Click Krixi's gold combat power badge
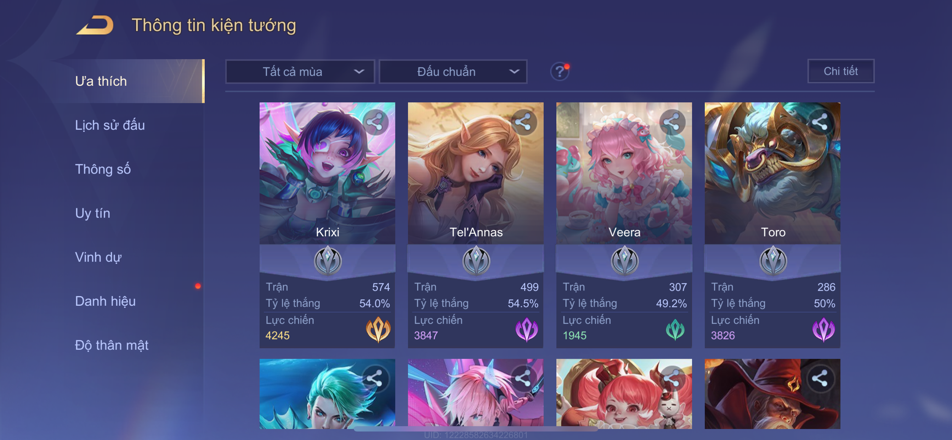This screenshot has height=440, width=952. pyautogui.click(x=378, y=329)
